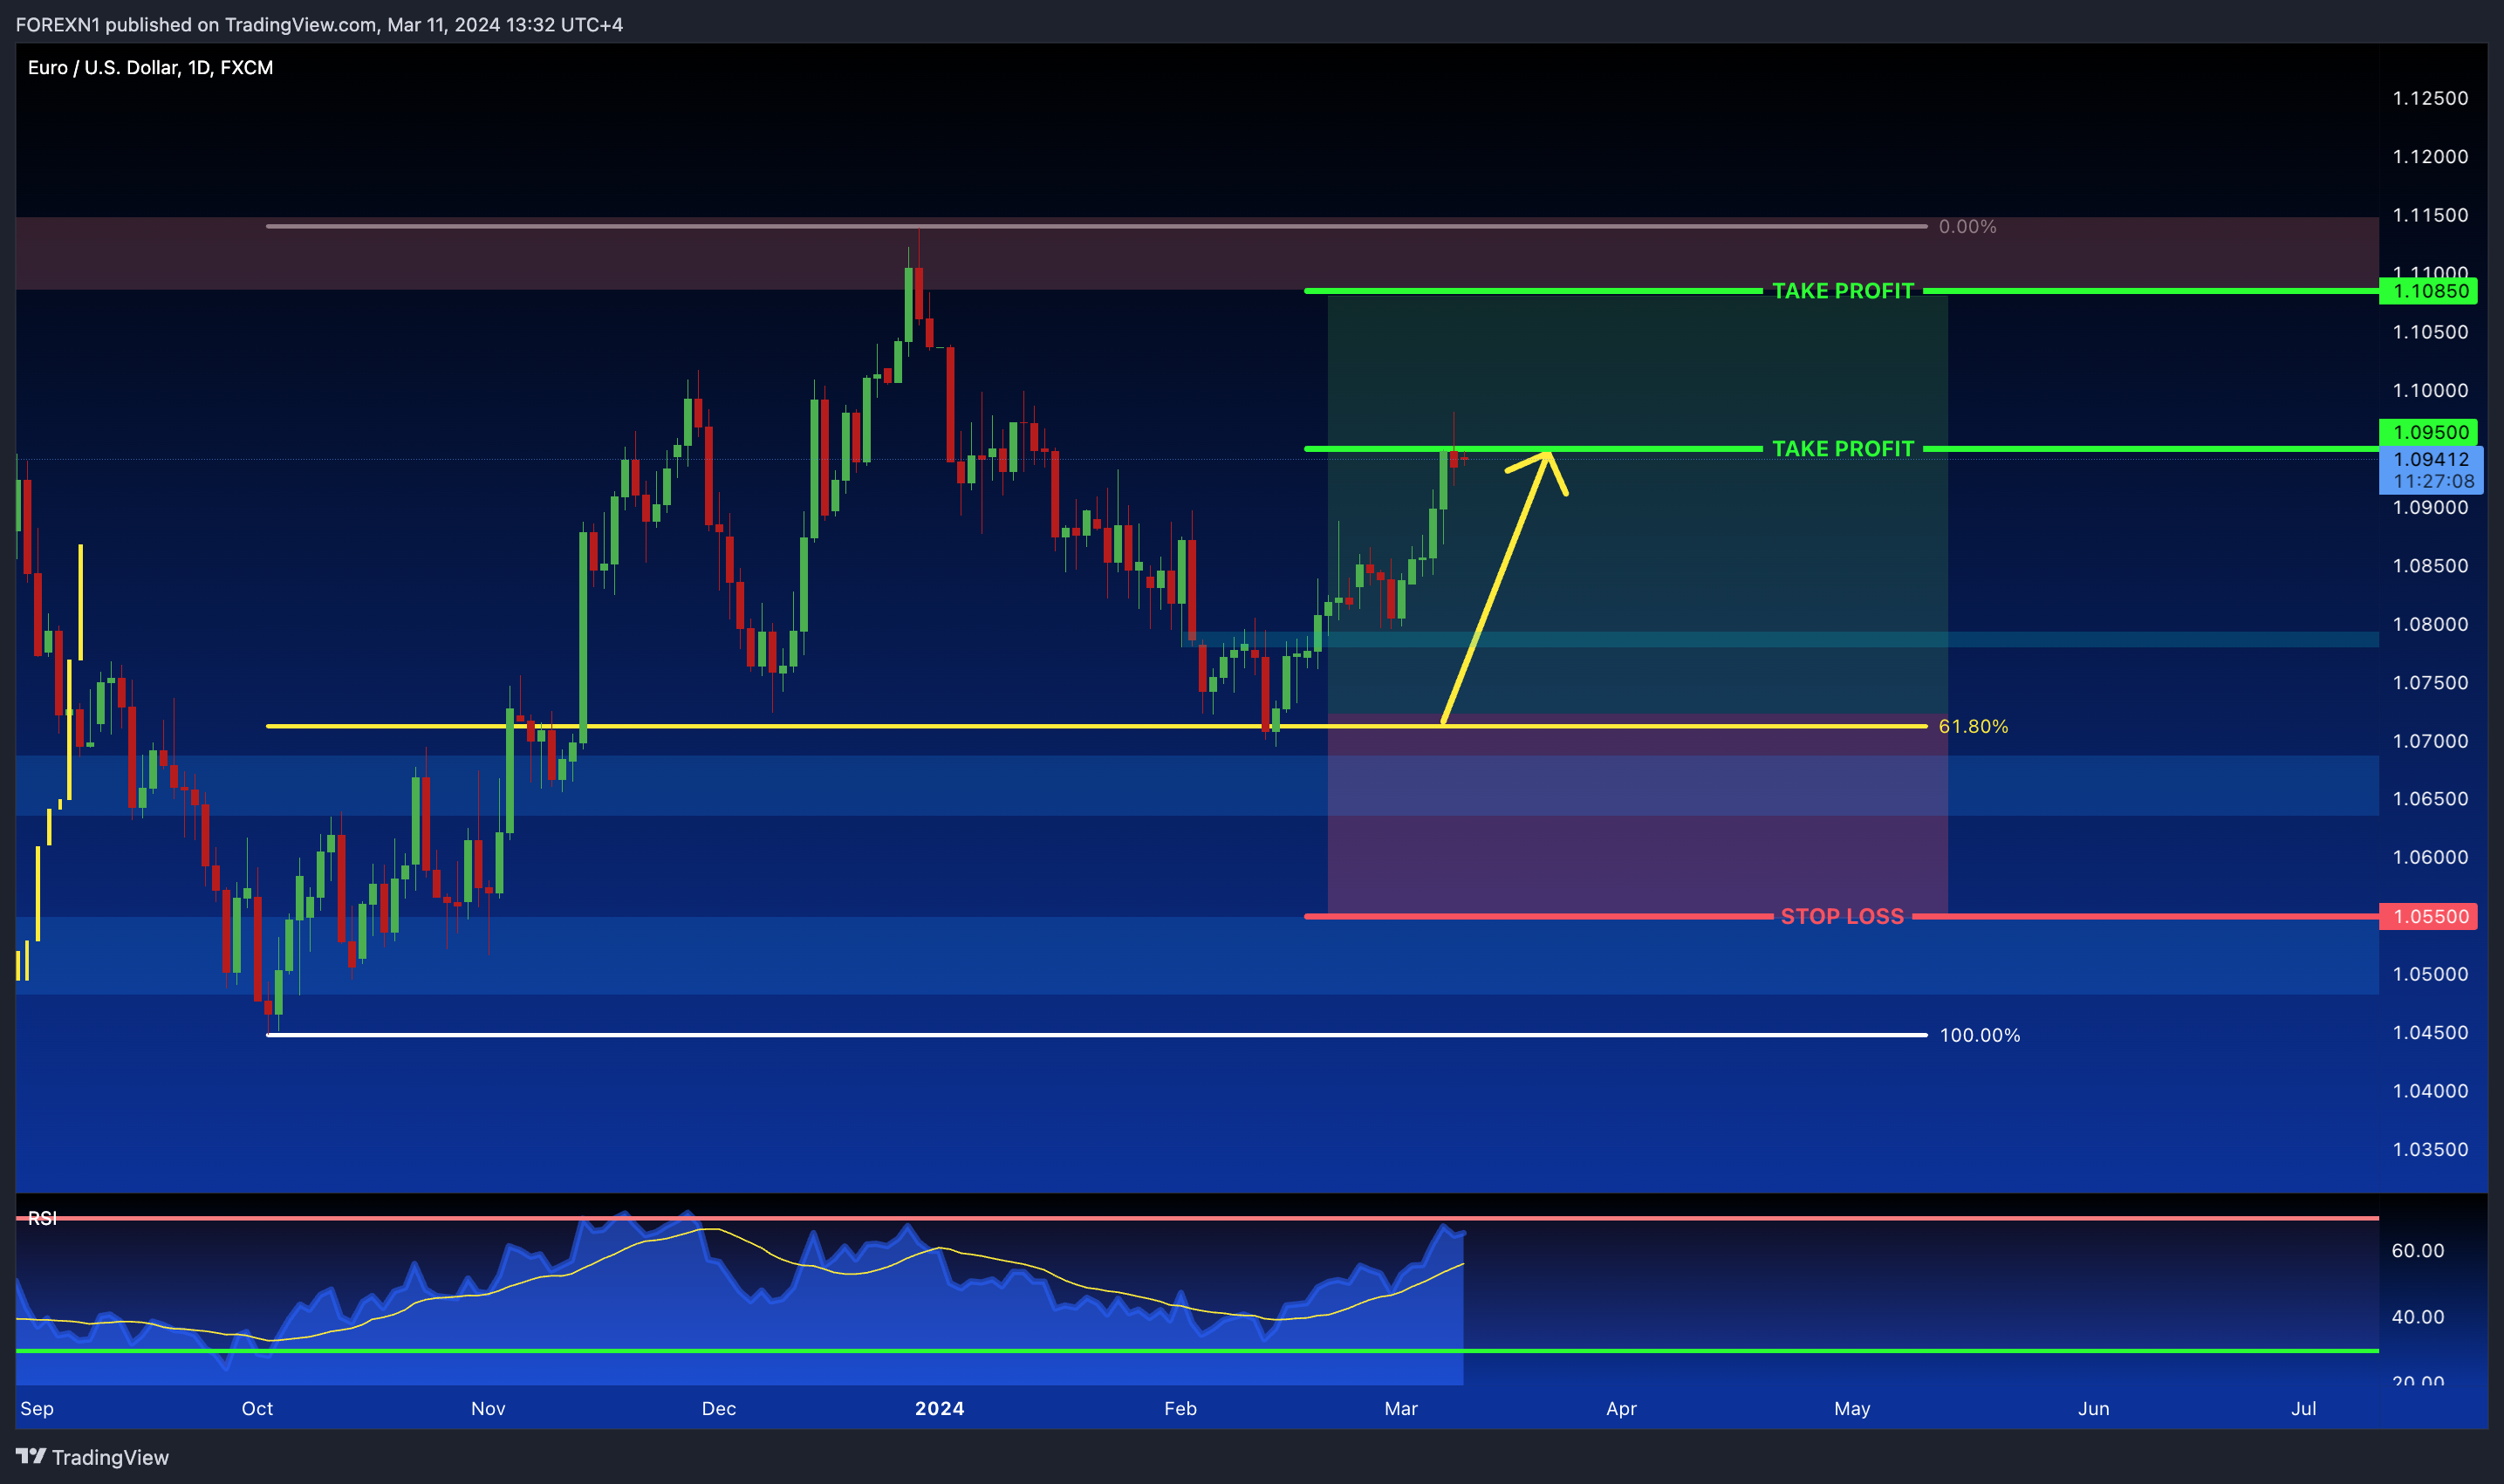Click the 61.80% Fibonacci level label
Screen dimensions: 2504x1484
[x=1973, y=727]
